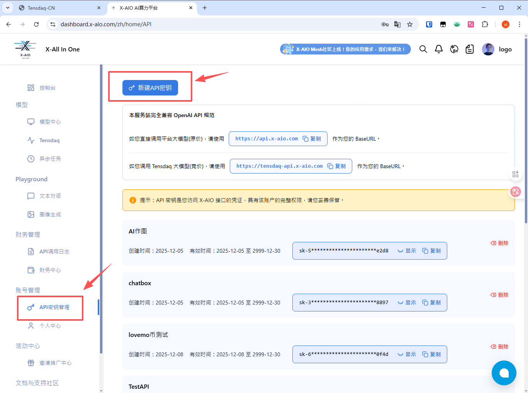This screenshot has height=393, width=528.
Task: Click the search magnifier icon in header
Action: 423,49
